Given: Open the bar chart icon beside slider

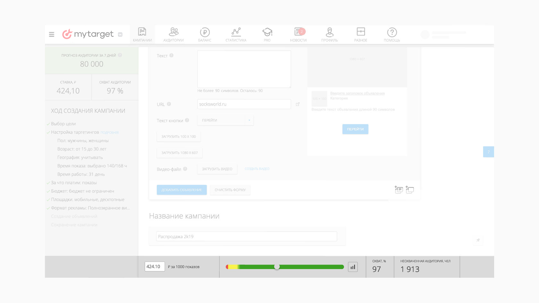Looking at the screenshot, I should coord(353,267).
